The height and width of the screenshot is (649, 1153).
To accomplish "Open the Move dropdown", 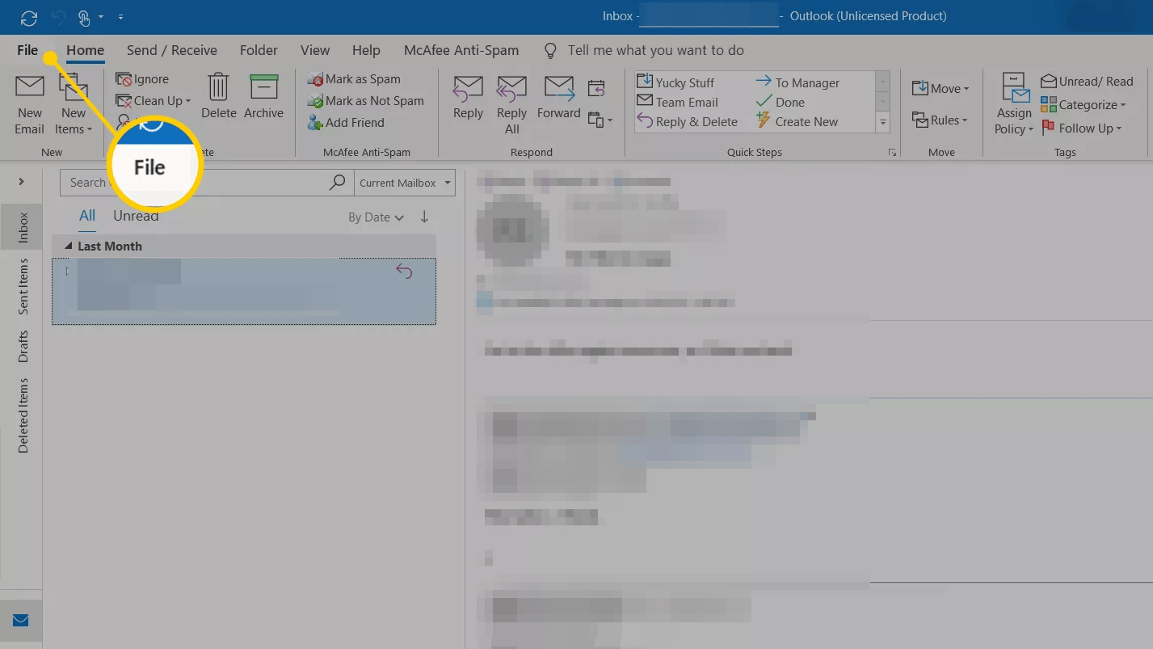I will click(x=940, y=89).
